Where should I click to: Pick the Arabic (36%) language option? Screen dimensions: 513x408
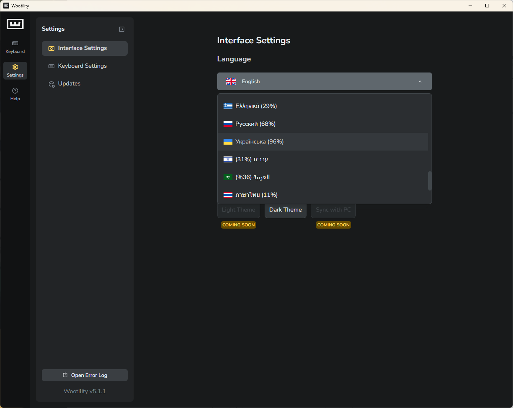(x=252, y=177)
